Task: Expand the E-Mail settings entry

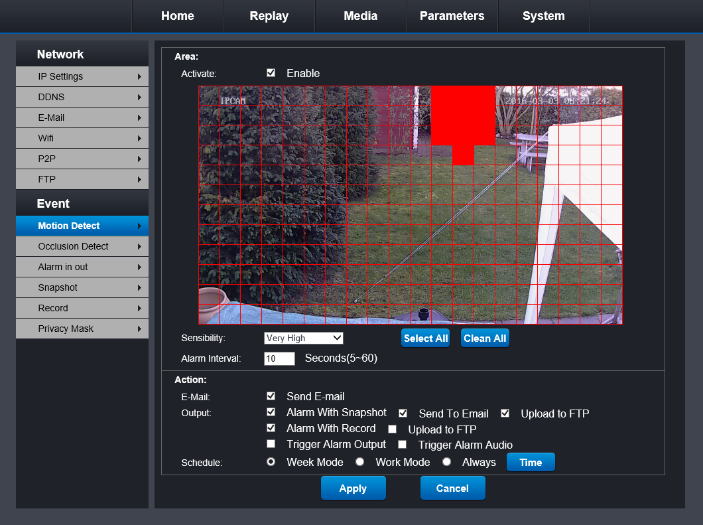Action: coord(82,117)
